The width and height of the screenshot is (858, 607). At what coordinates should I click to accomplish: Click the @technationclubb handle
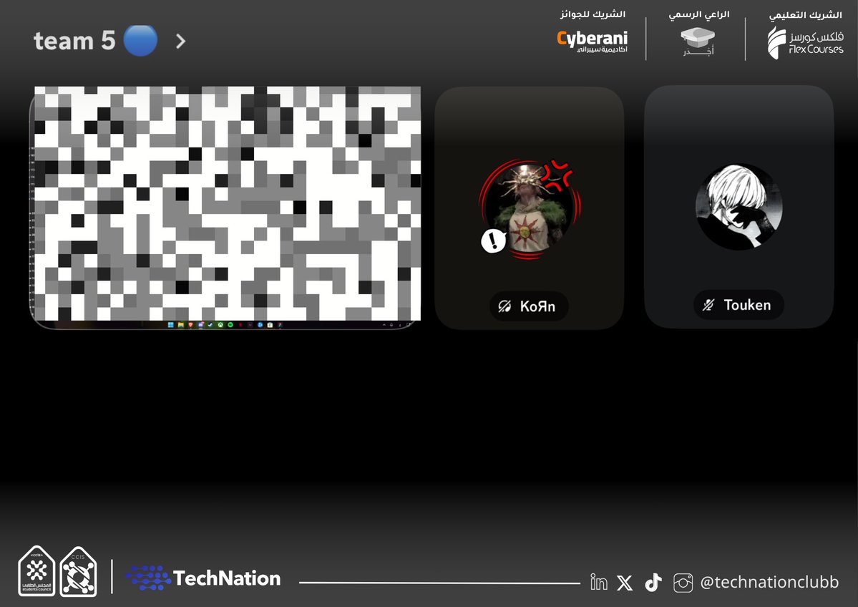click(x=769, y=582)
